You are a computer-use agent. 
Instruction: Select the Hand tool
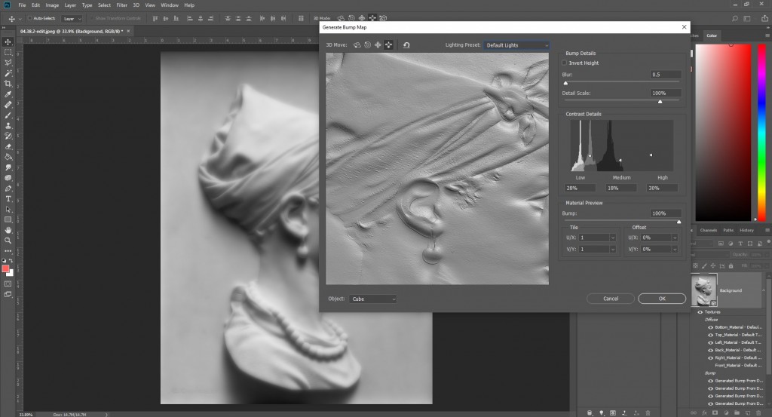coord(8,231)
